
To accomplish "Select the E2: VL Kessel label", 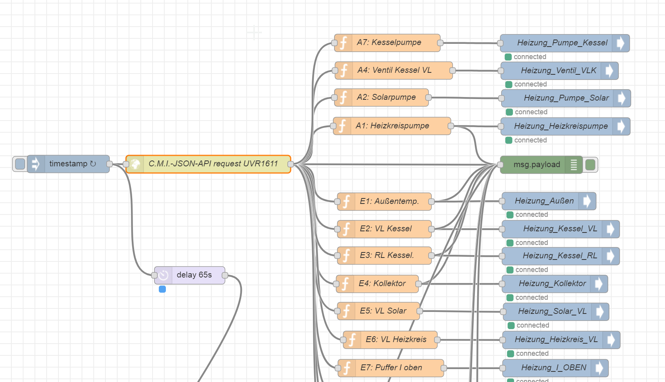I will coord(386,229).
